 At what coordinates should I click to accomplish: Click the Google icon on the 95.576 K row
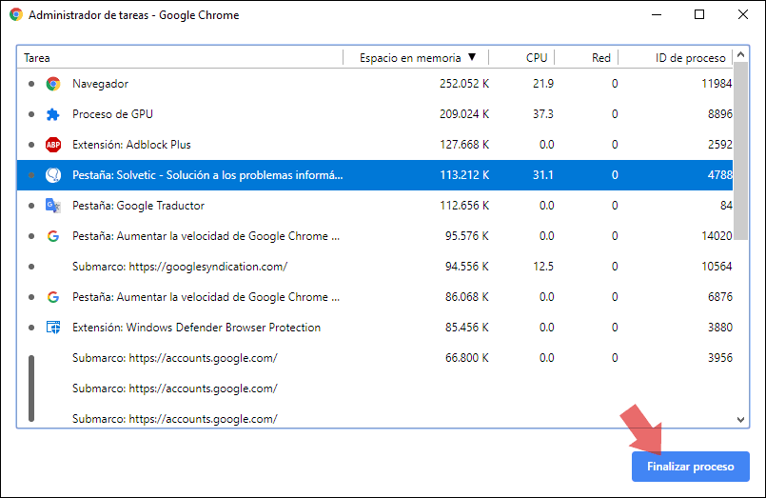pos(53,236)
